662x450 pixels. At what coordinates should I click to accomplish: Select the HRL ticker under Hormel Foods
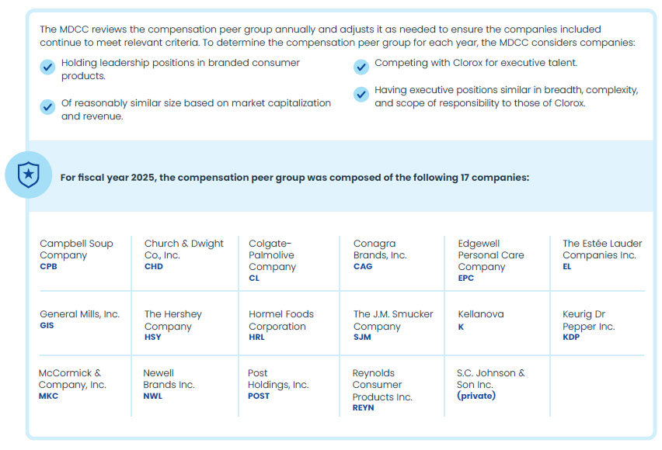tap(257, 338)
